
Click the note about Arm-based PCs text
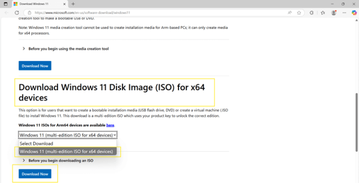123,30
